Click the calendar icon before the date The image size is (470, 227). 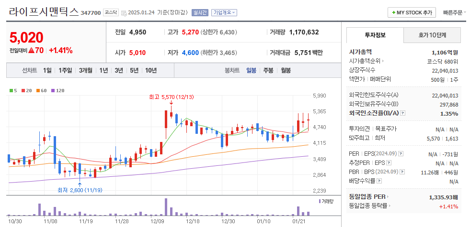tap(124, 13)
